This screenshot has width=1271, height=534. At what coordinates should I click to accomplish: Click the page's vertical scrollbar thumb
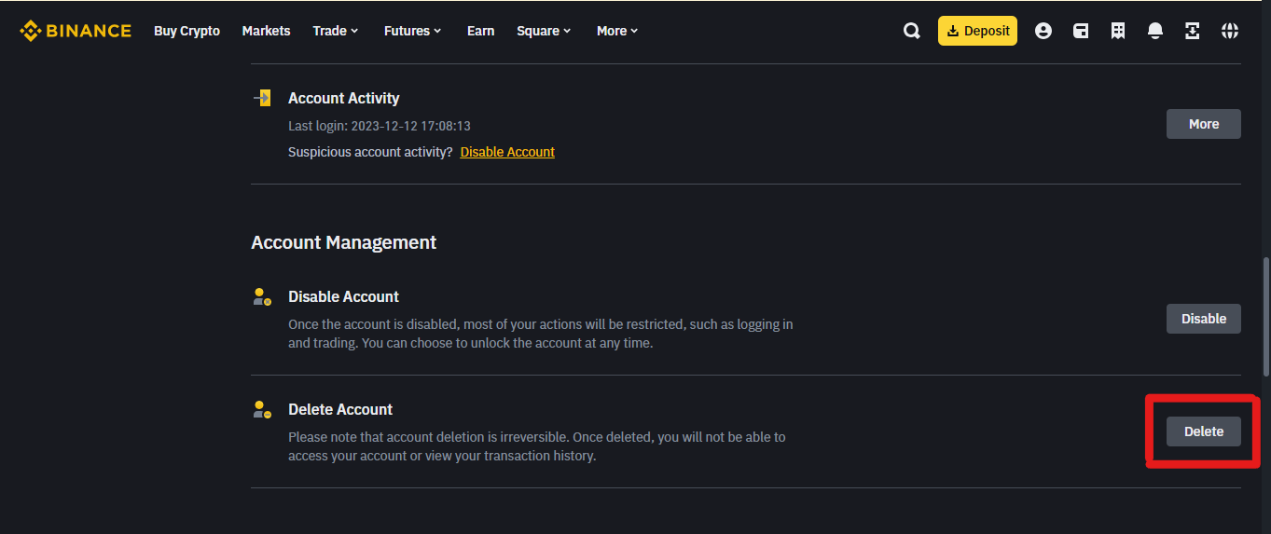1265,317
